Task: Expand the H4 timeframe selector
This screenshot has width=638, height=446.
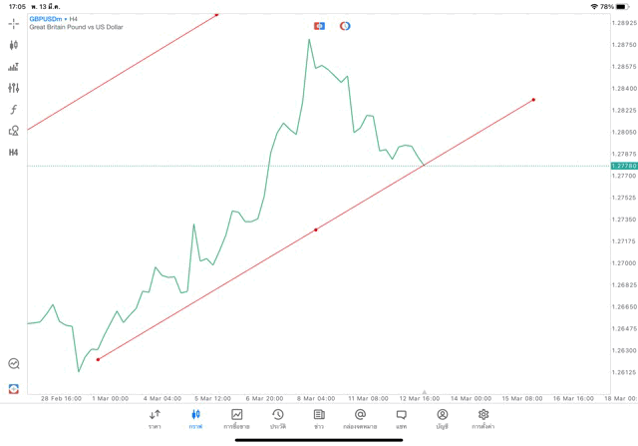Action: (14, 153)
